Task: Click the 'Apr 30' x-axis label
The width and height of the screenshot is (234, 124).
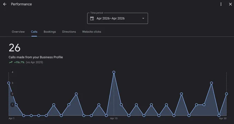Action: coord(223,119)
